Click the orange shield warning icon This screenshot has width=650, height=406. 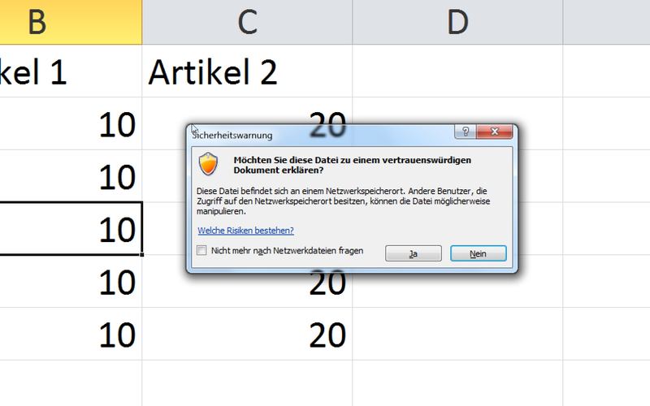[209, 164]
